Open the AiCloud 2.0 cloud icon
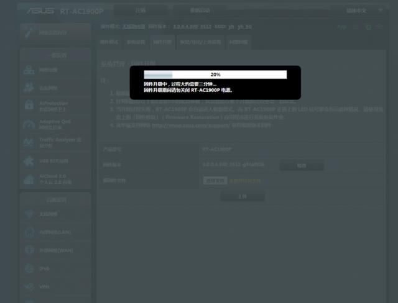This screenshot has width=398, height=303. tap(29, 179)
